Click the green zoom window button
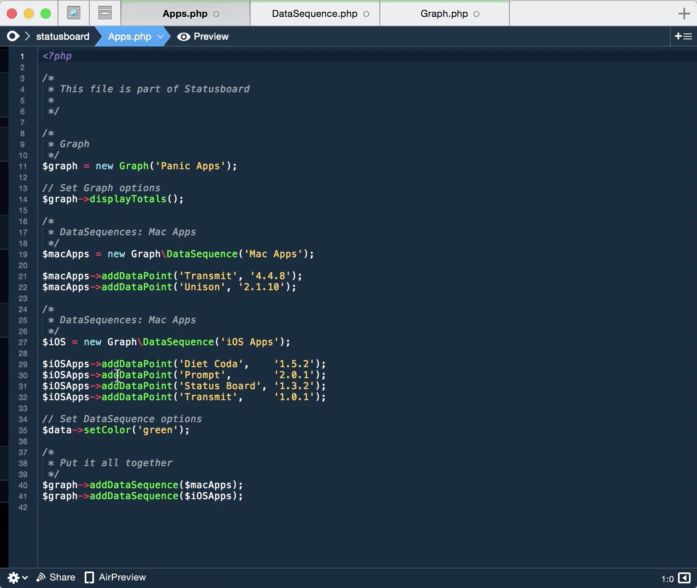This screenshot has height=588, width=697. pyautogui.click(x=46, y=14)
